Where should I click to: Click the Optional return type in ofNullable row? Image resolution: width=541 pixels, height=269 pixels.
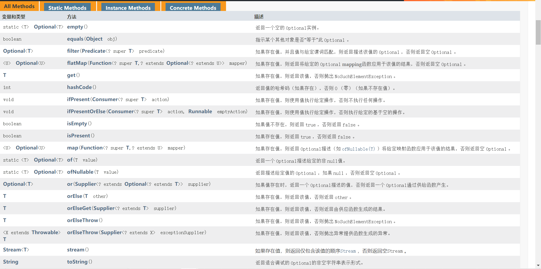[45, 172]
